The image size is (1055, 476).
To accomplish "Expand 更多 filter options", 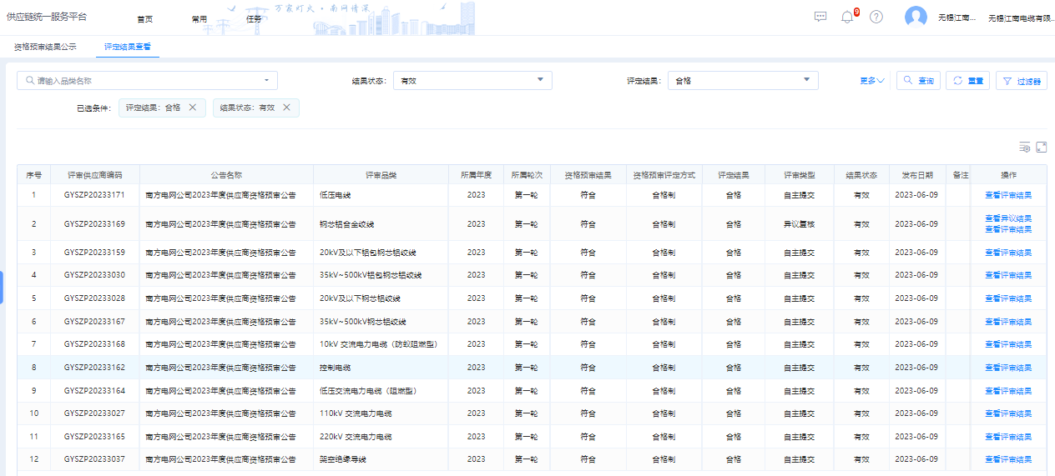I will tap(871, 81).
